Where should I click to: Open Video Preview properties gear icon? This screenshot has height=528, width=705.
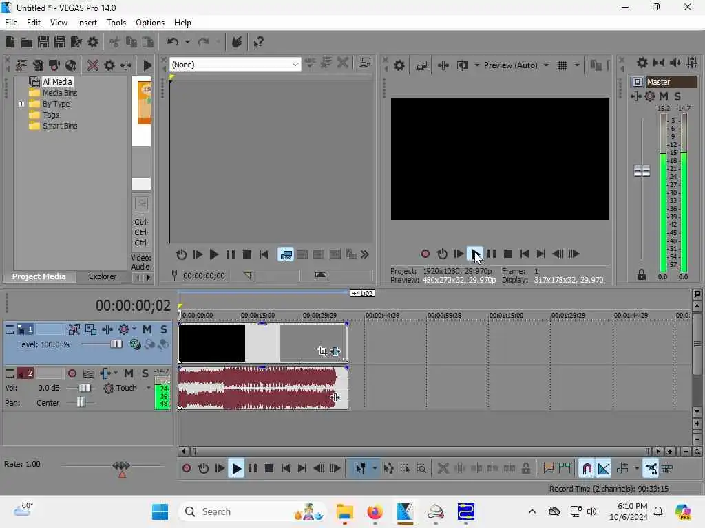point(399,65)
